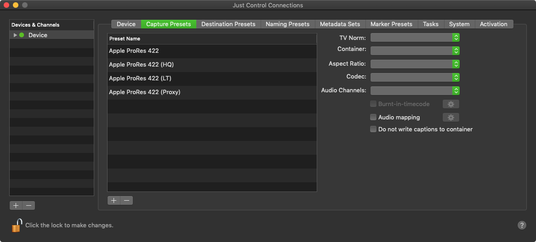Viewport: 536px width, 242px height.
Task: Open the System tab
Action: click(459, 24)
